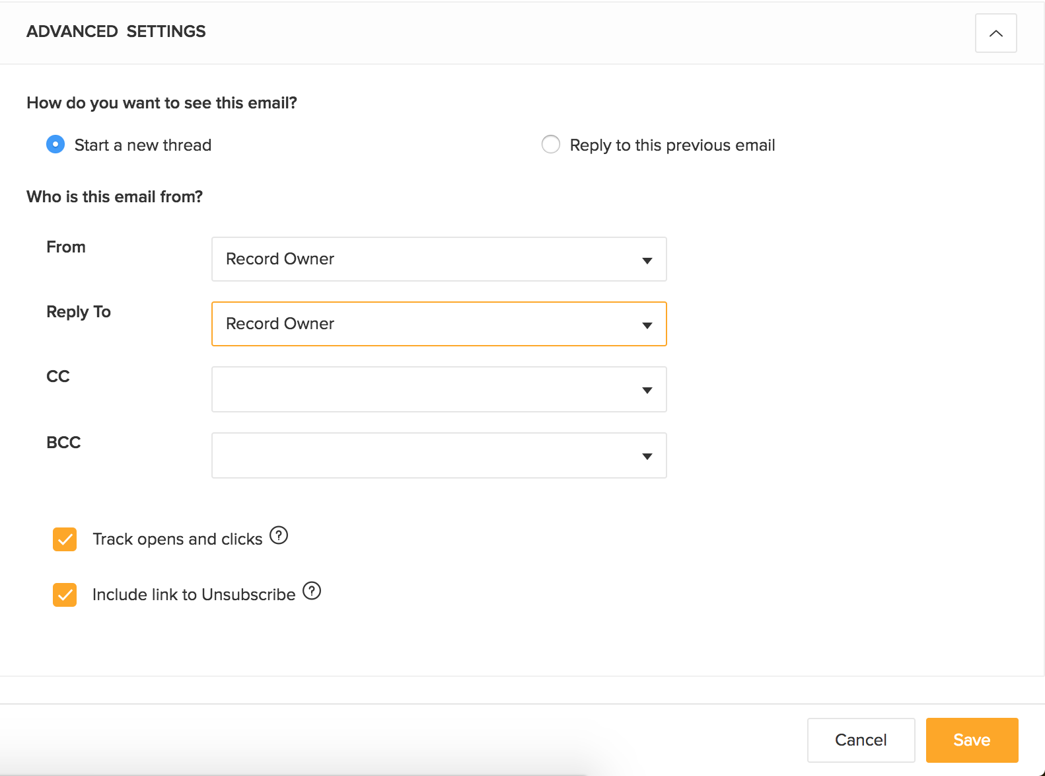Select the Start a new thread radio button
Viewport: 1045px width, 776px height.
coord(55,144)
